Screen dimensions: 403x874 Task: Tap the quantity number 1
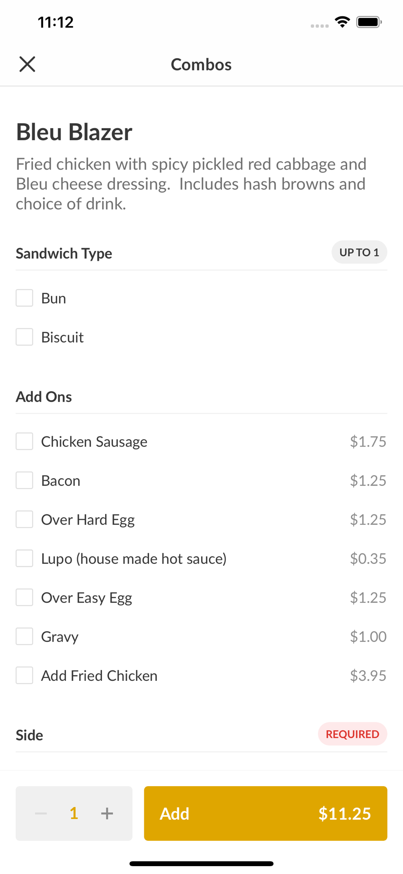74,813
